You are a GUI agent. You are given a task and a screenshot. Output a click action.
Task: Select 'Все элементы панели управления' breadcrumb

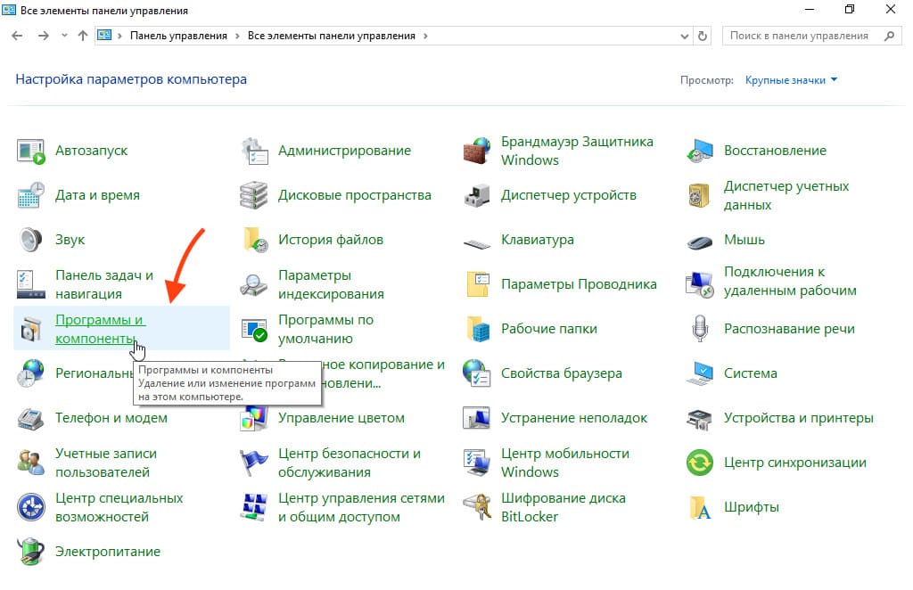pos(331,36)
